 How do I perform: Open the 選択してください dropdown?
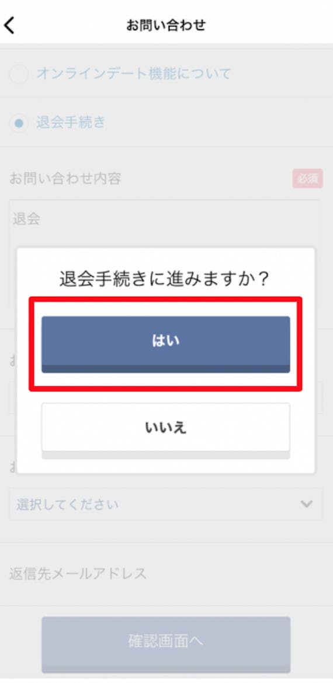[166, 504]
